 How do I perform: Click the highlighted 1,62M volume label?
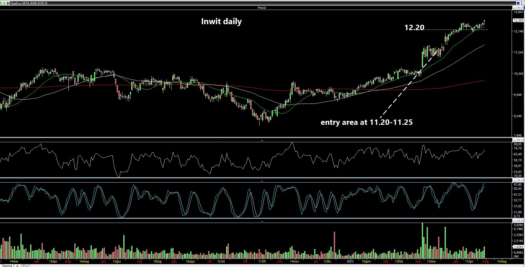pyautogui.click(x=518, y=247)
